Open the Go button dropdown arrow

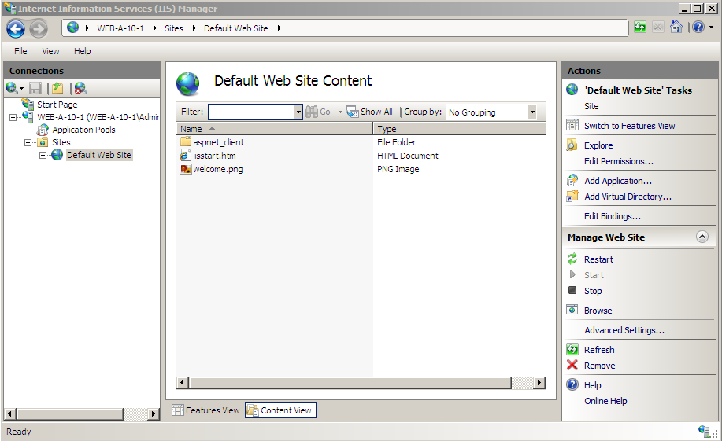tap(340, 112)
